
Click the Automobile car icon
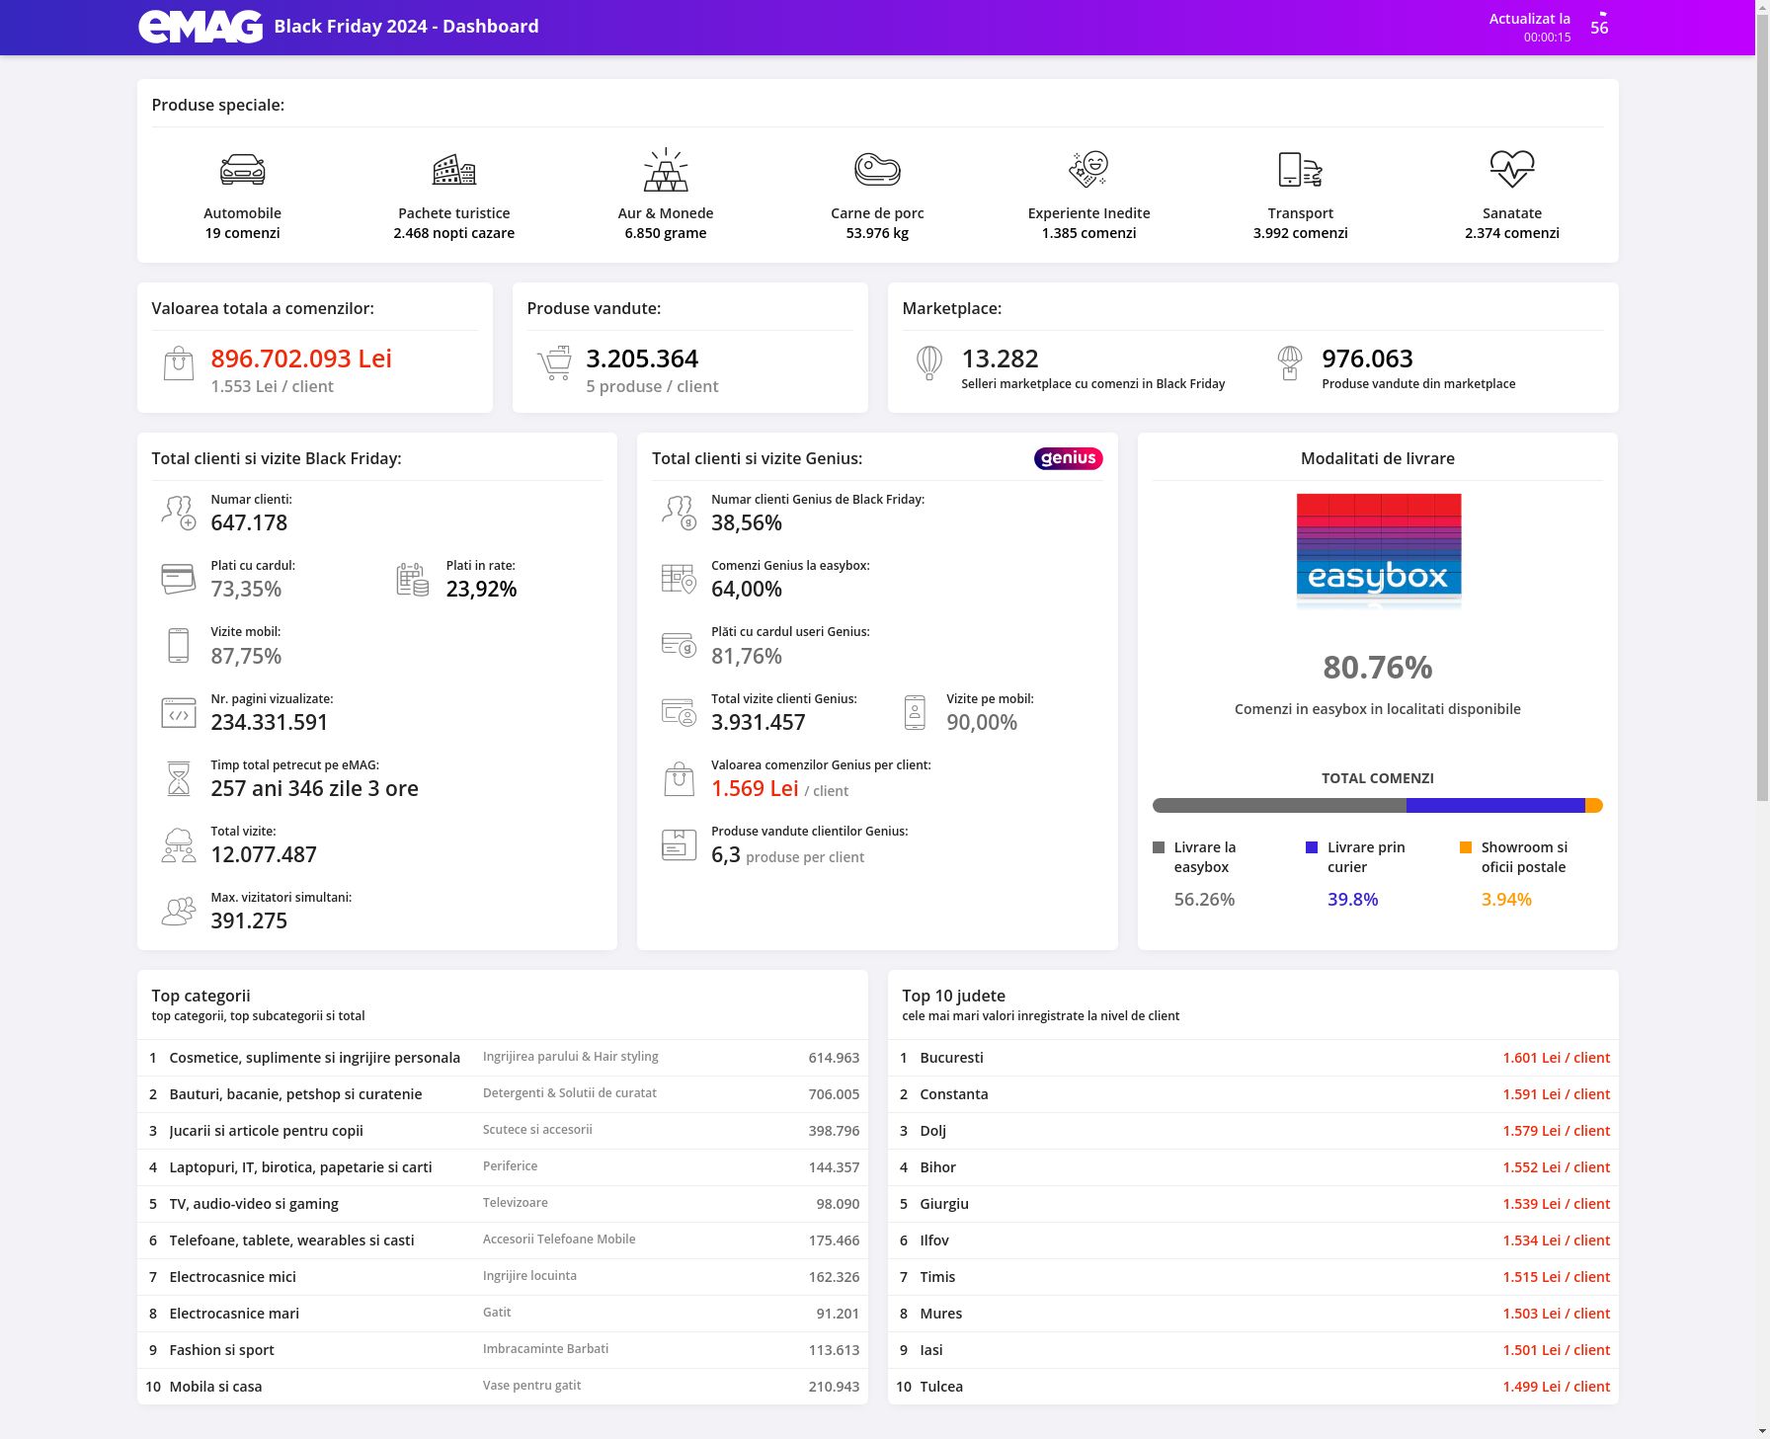(x=242, y=170)
